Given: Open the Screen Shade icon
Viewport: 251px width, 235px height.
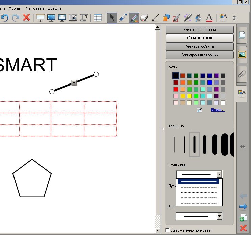Looking at the screenshot, I should coord(40,18).
